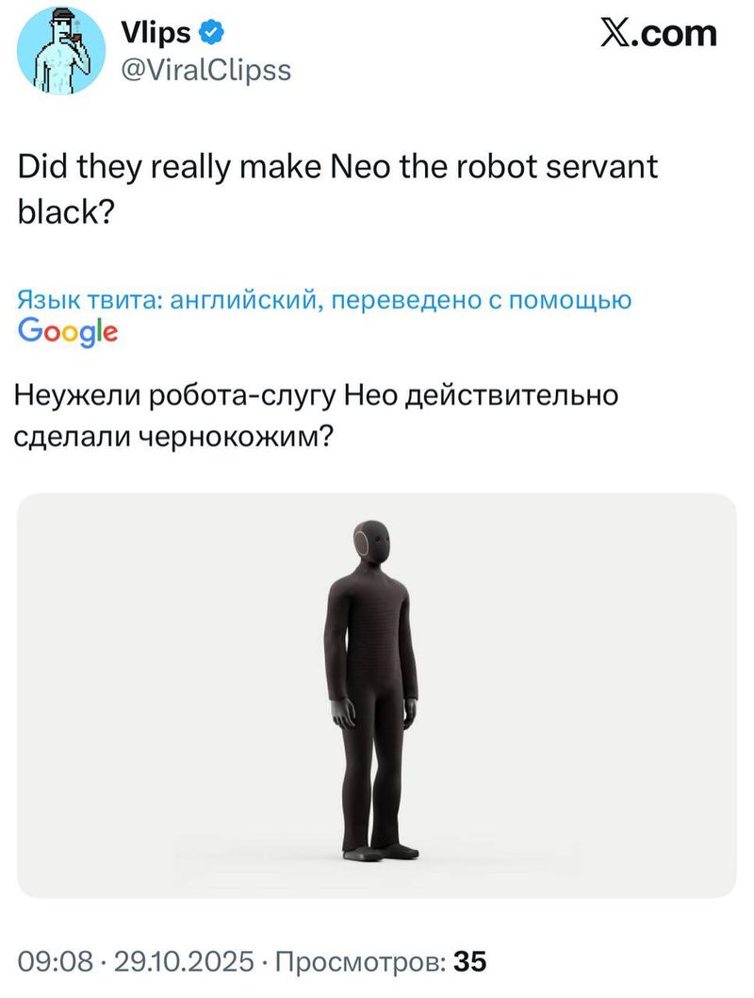Click the Google translate logo
Viewport: 754px width, 998px height.
(x=68, y=332)
